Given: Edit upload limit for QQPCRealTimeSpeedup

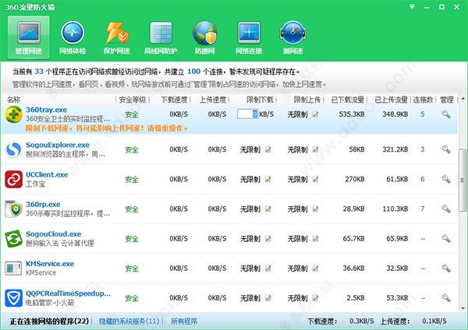Looking at the screenshot, I should 315,298.
